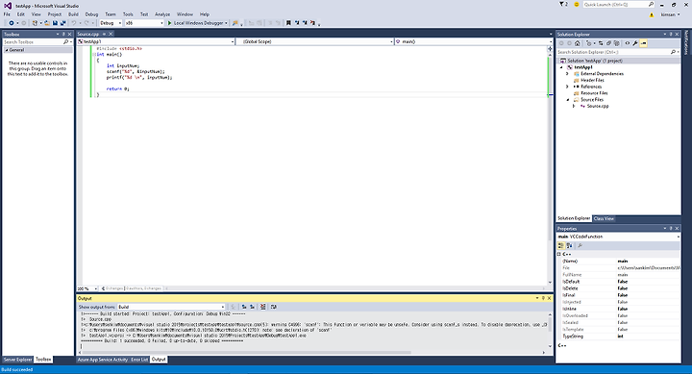Close the Source.cpp editor tab
Image resolution: width=692 pixels, height=374 pixels.
click(111, 34)
